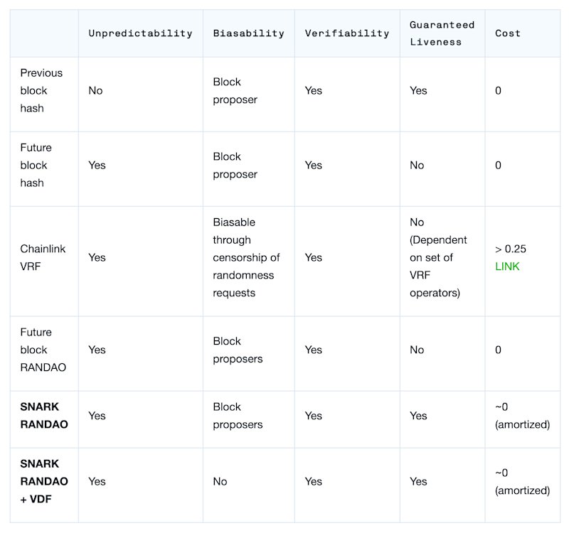Select the Cost column header
Screen dimensions: 569x533
coord(508,33)
